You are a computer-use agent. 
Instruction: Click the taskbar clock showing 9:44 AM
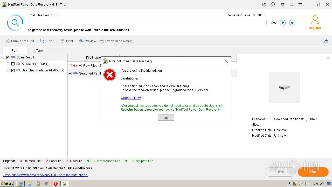click(x=319, y=184)
